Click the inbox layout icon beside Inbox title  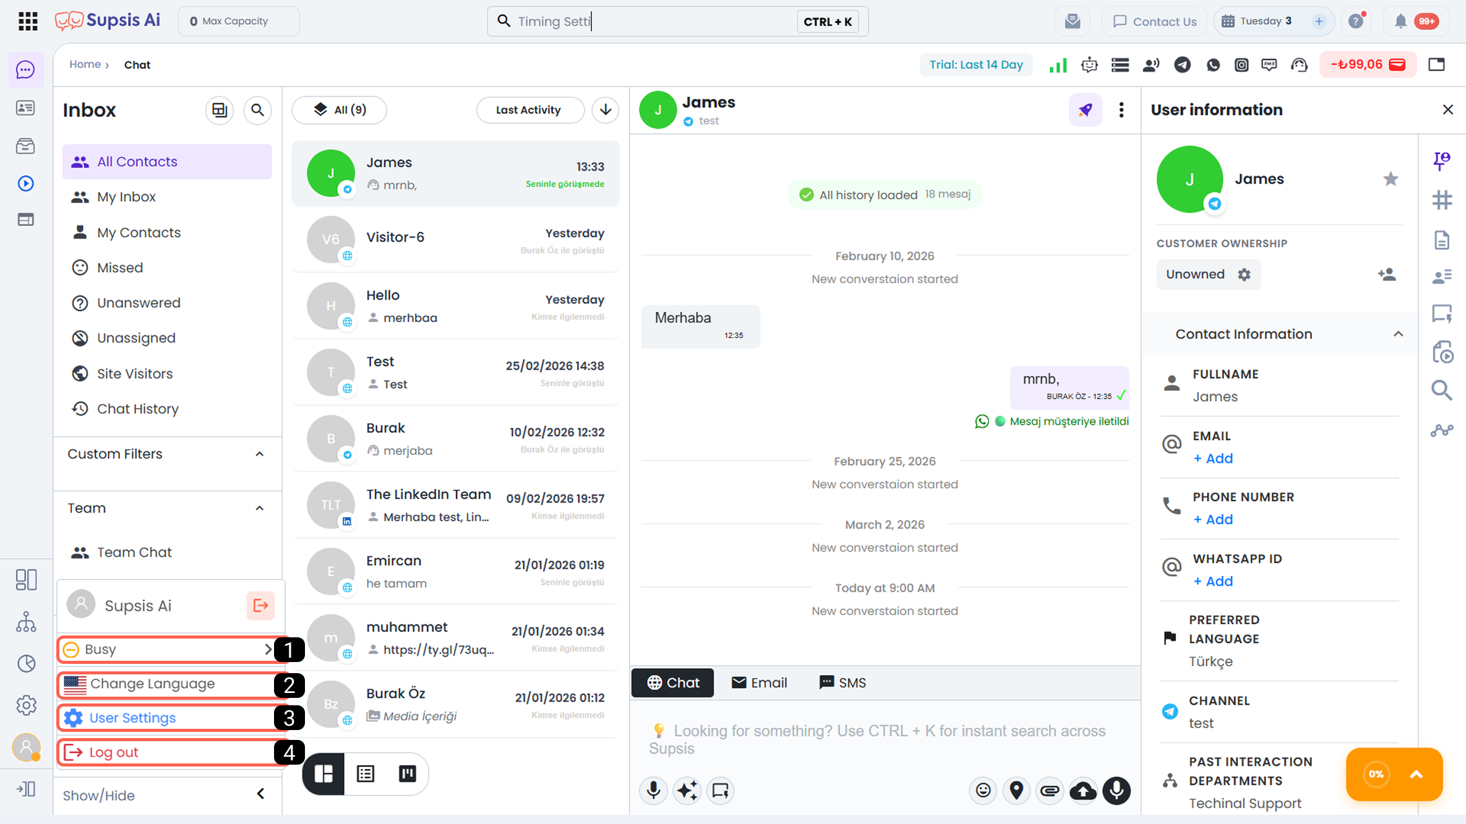[220, 110]
